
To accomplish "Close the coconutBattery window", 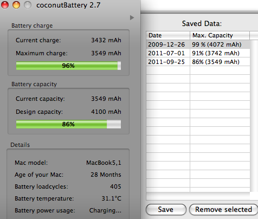I will click(5, 5).
